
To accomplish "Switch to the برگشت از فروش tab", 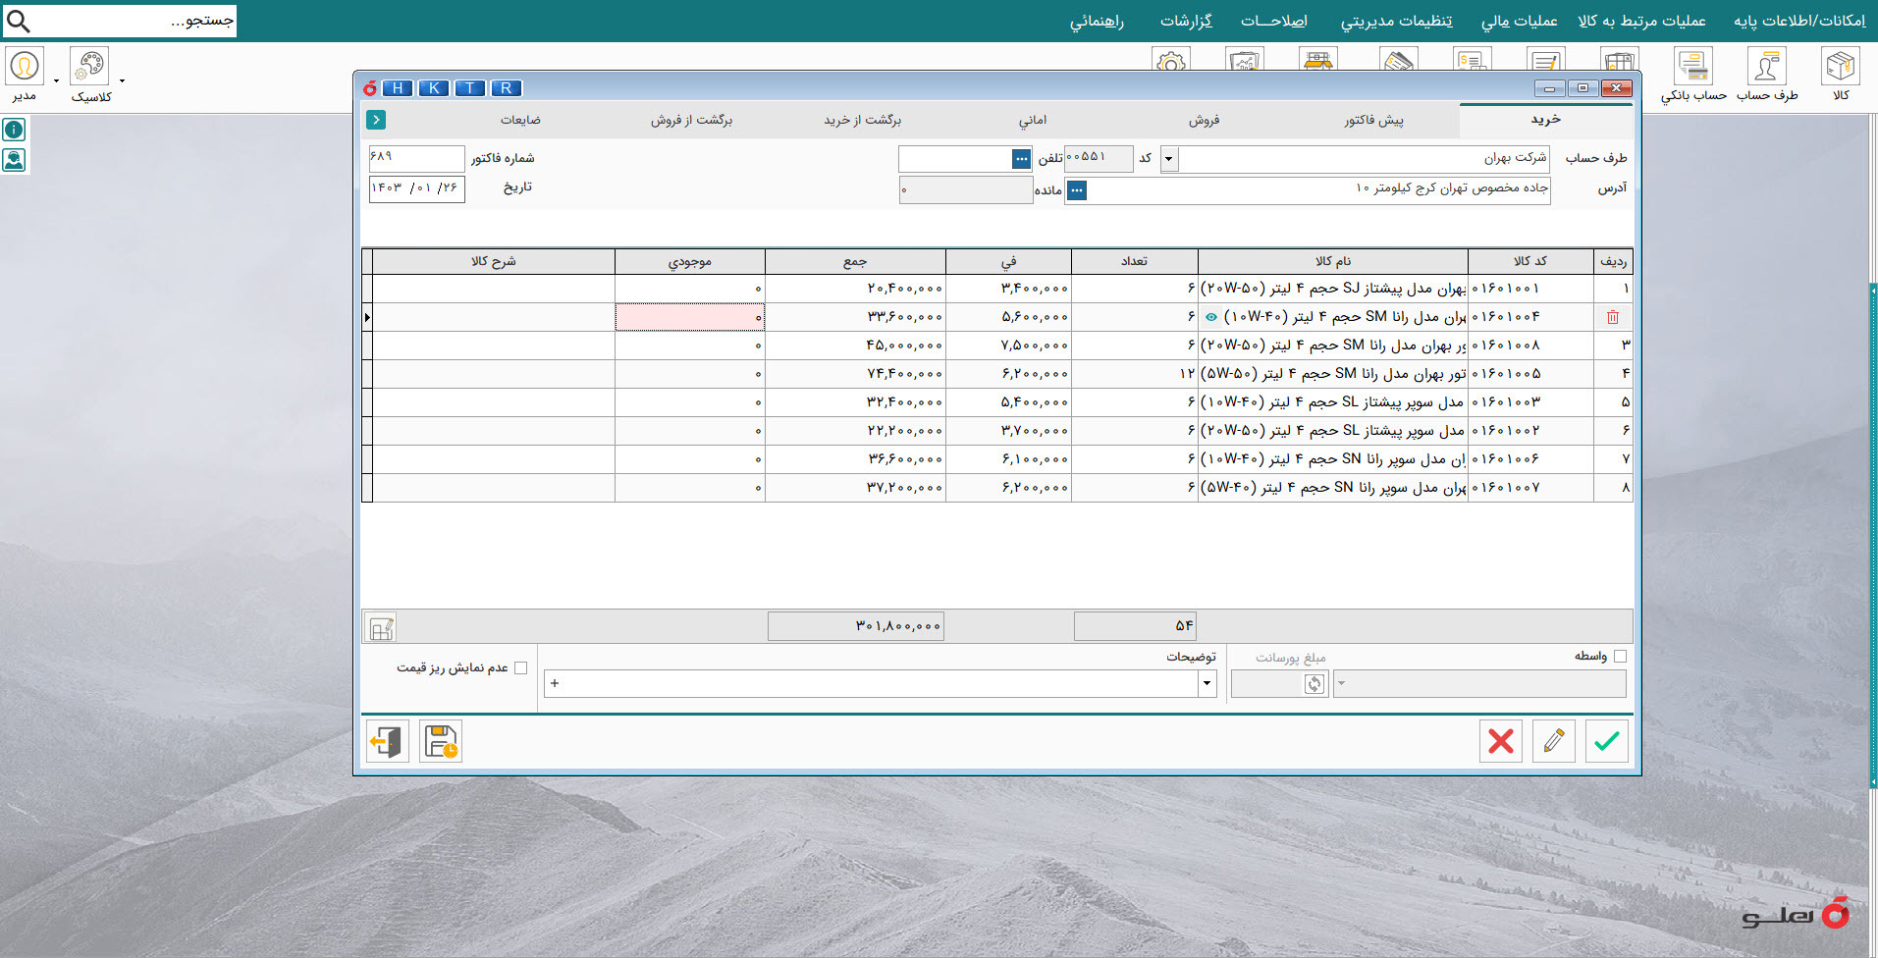I will click(x=691, y=120).
